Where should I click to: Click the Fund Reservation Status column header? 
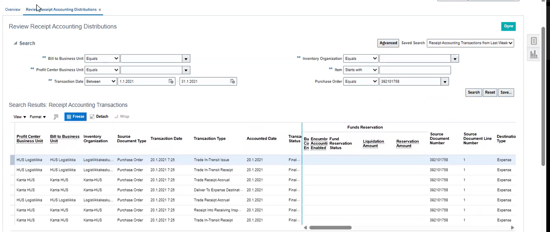[x=341, y=143]
